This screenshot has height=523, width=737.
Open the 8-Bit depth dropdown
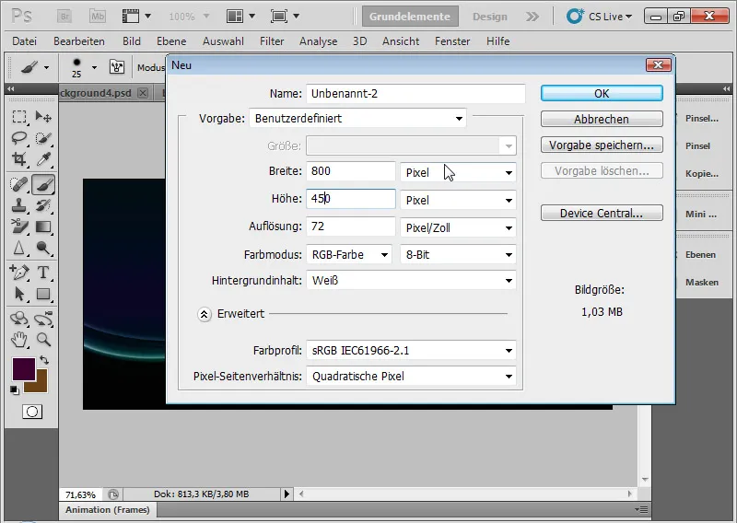coord(458,255)
